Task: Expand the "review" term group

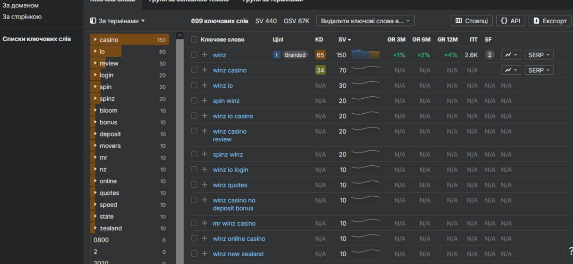Action: (96, 63)
